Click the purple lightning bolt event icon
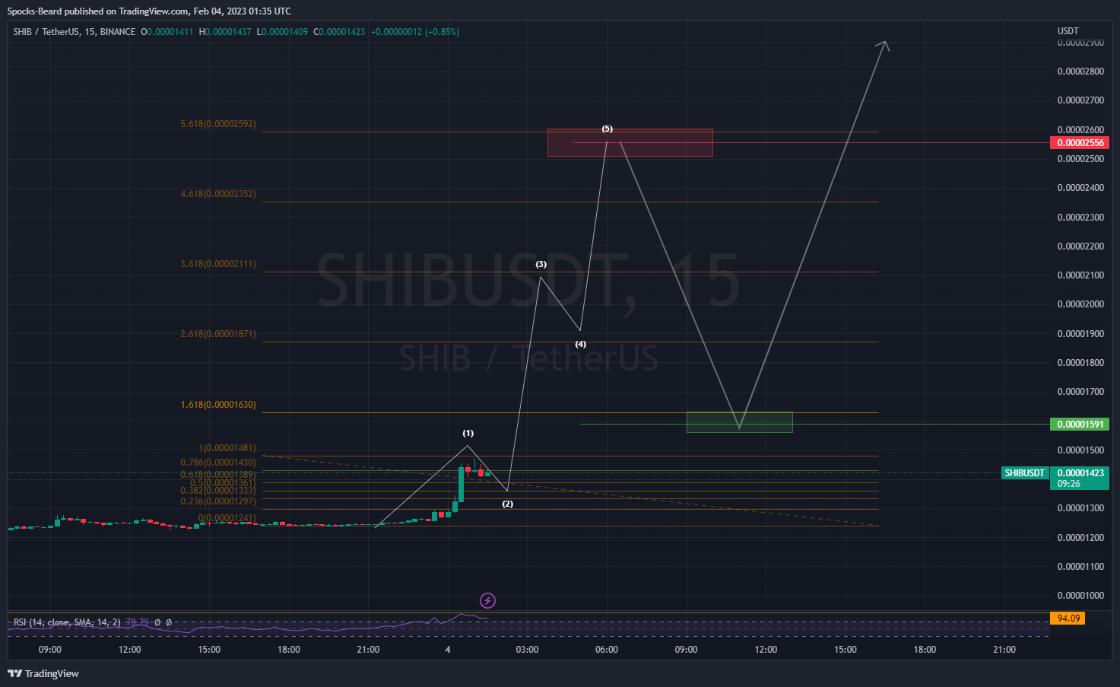This screenshot has height=687, width=1120. click(487, 601)
